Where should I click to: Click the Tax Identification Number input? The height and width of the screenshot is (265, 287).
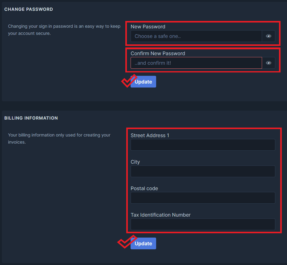[203, 224]
